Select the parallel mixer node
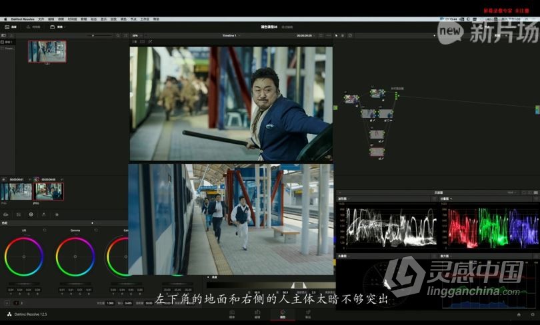 pyautogui.click(x=397, y=96)
